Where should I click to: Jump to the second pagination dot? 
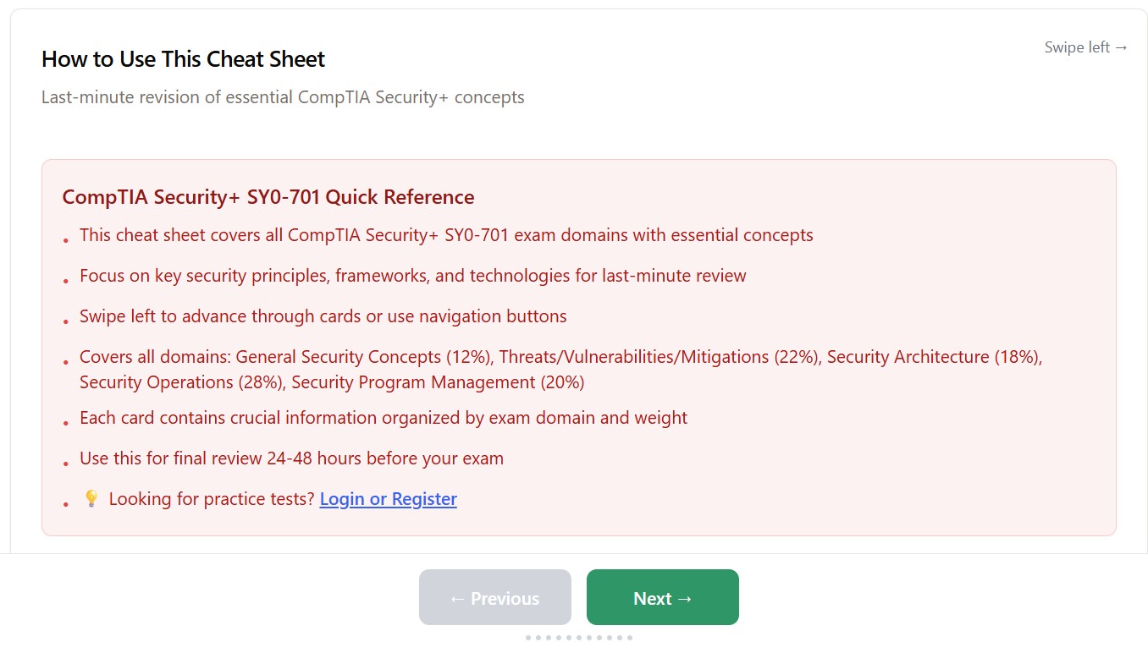(x=538, y=638)
